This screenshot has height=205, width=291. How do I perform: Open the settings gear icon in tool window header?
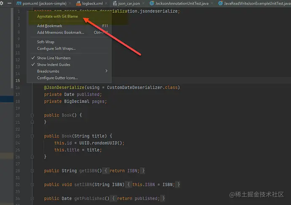[2, 3]
